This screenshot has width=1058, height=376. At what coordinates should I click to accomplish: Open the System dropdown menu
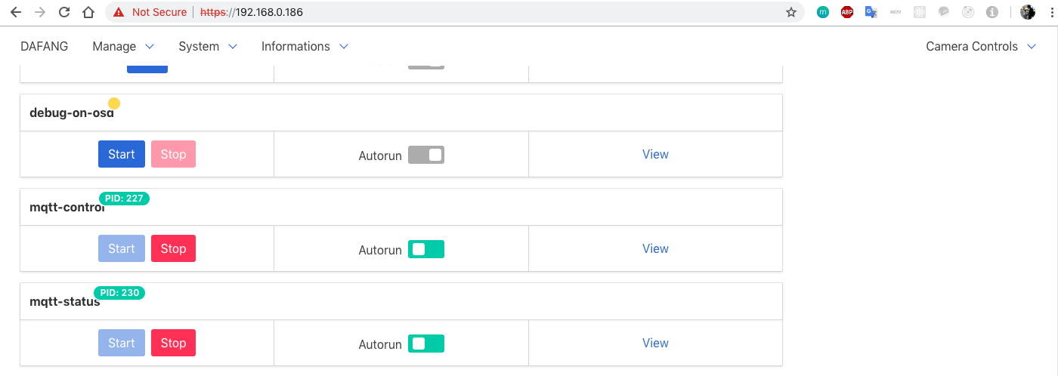[208, 46]
